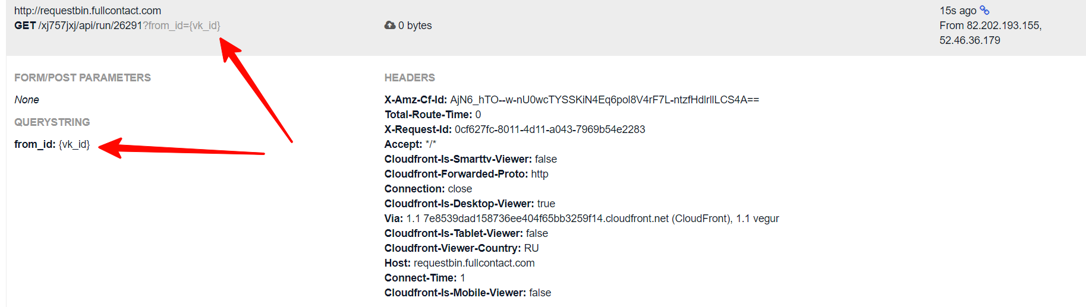1086x307 pixels.
Task: Click the HEADERS section heading
Action: click(x=410, y=78)
